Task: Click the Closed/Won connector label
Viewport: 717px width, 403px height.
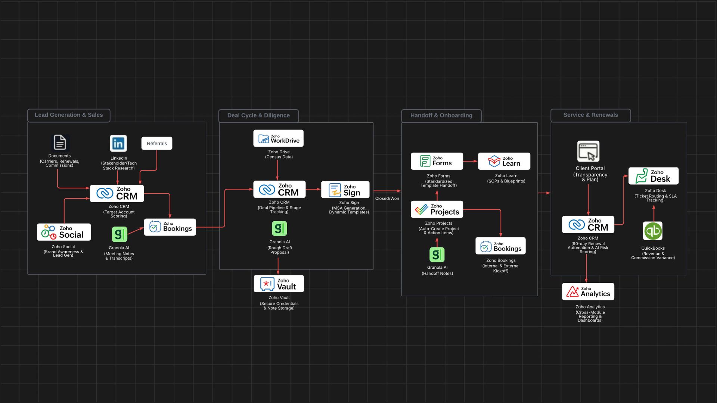Action: [387, 199]
